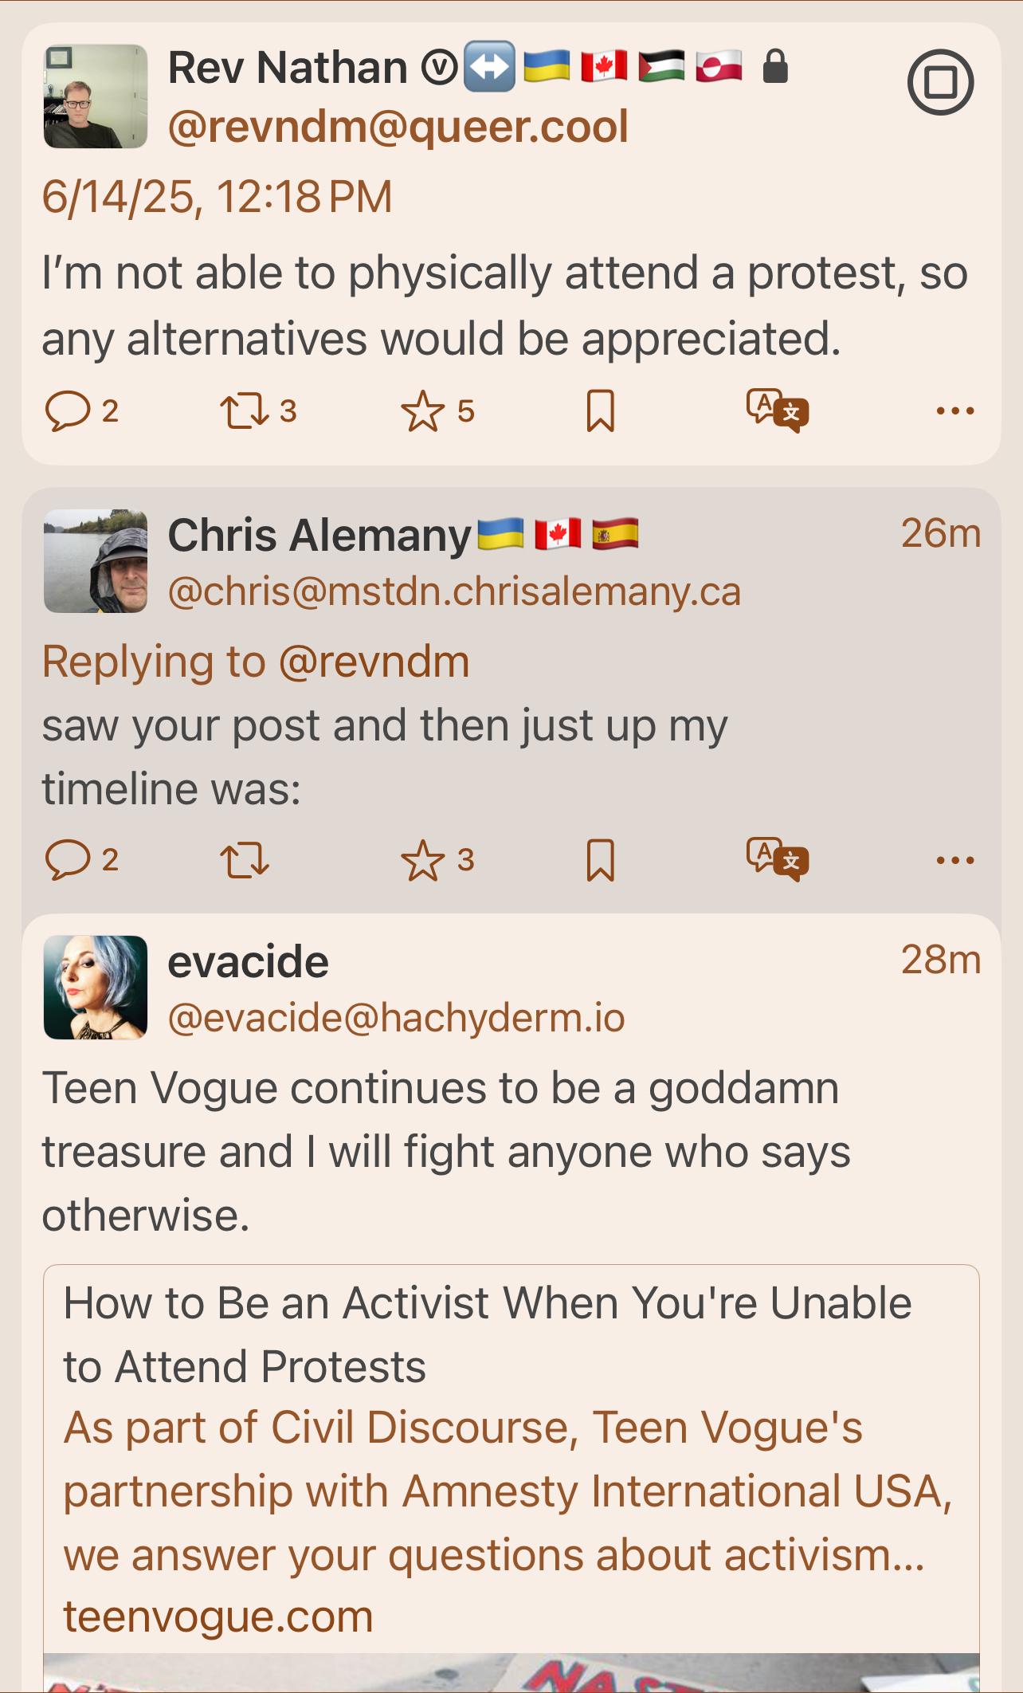Open Chris Alemany's profile picture
The image size is (1023, 1693).
pos(96,561)
